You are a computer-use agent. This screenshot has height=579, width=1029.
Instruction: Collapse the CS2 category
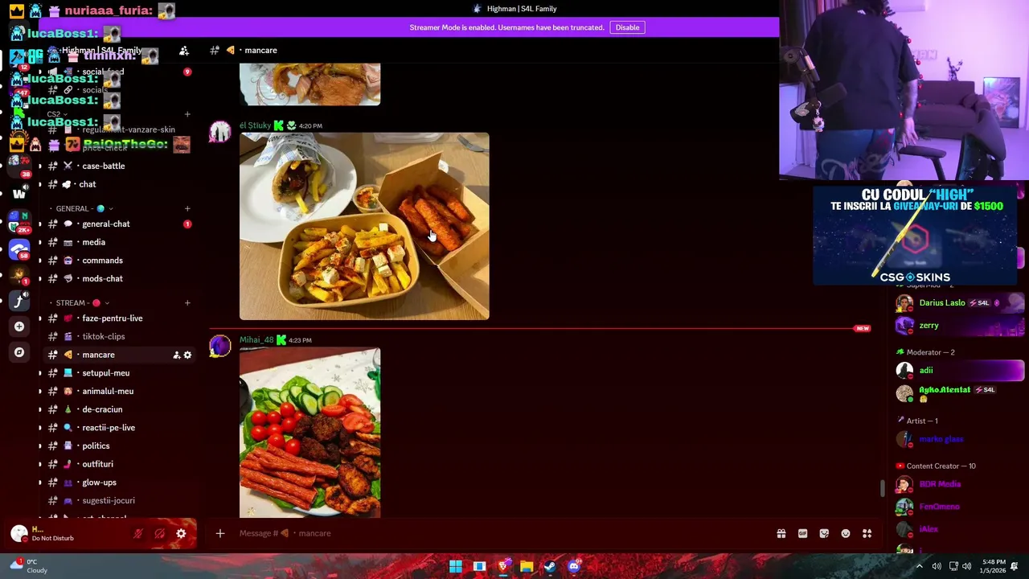click(56, 114)
